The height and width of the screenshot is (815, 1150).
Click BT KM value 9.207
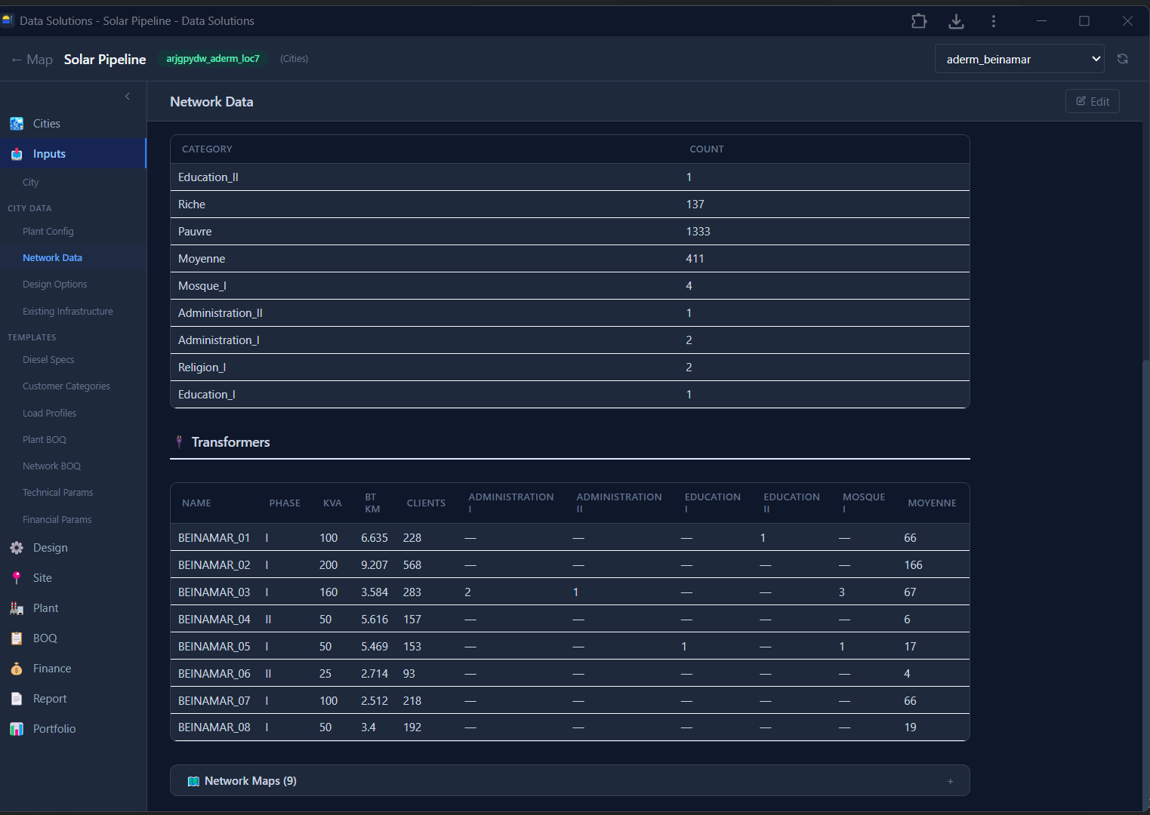[375, 565]
